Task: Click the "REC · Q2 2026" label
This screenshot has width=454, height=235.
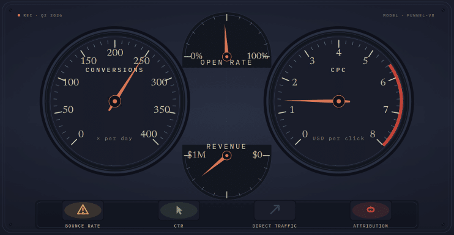Action: [x=43, y=16]
